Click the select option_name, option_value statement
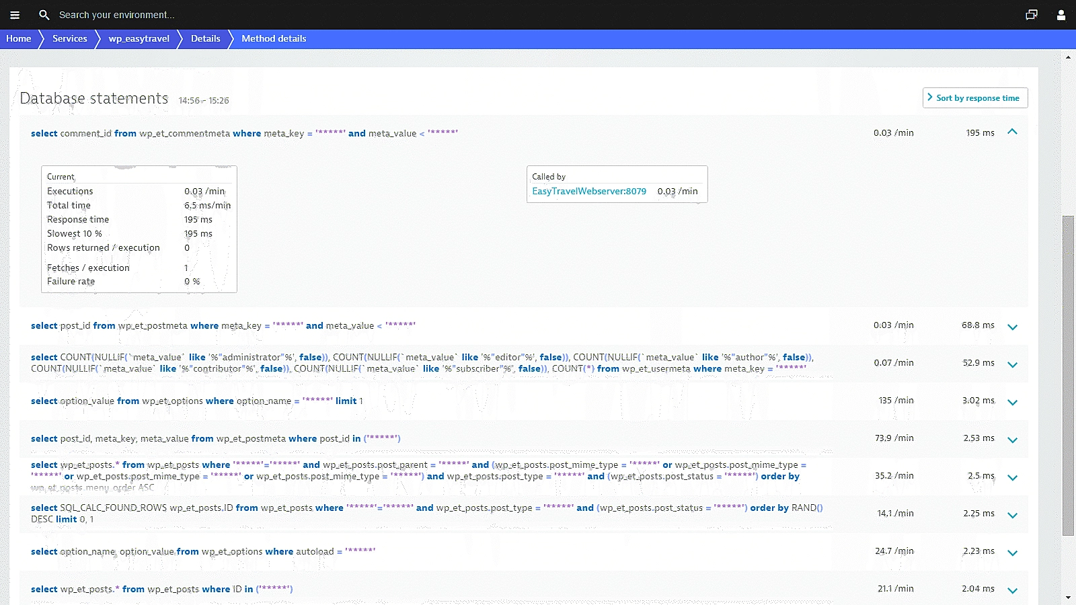 click(203, 551)
